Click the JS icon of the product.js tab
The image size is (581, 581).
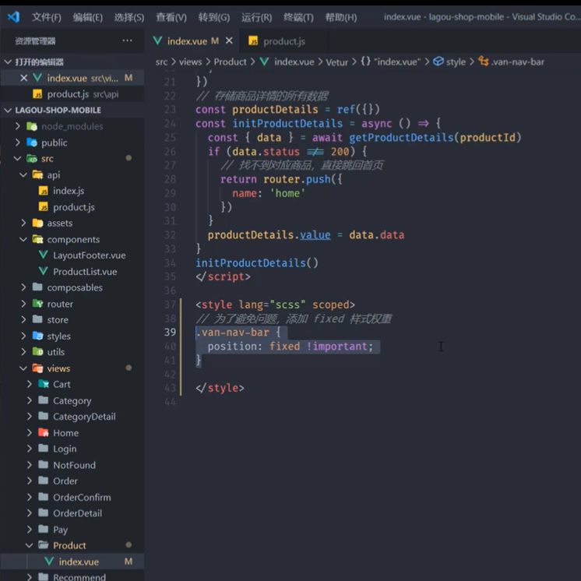coord(253,41)
